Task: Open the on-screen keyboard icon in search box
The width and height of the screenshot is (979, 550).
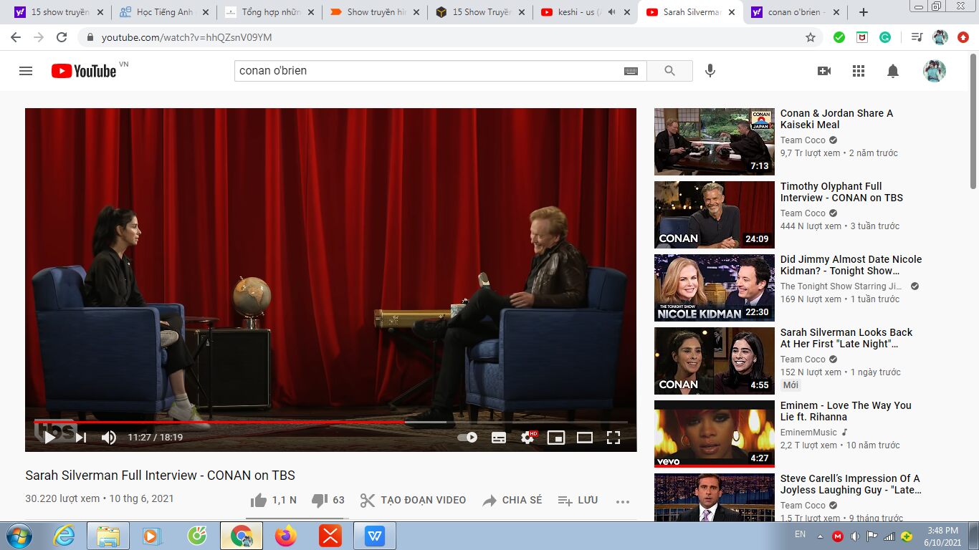Action: pyautogui.click(x=631, y=71)
